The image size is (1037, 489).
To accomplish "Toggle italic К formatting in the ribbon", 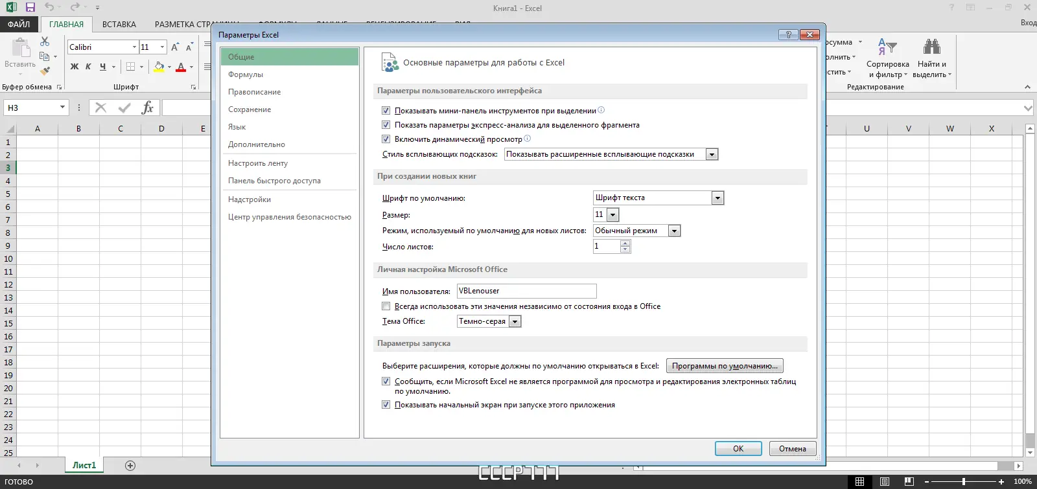I will pos(88,67).
